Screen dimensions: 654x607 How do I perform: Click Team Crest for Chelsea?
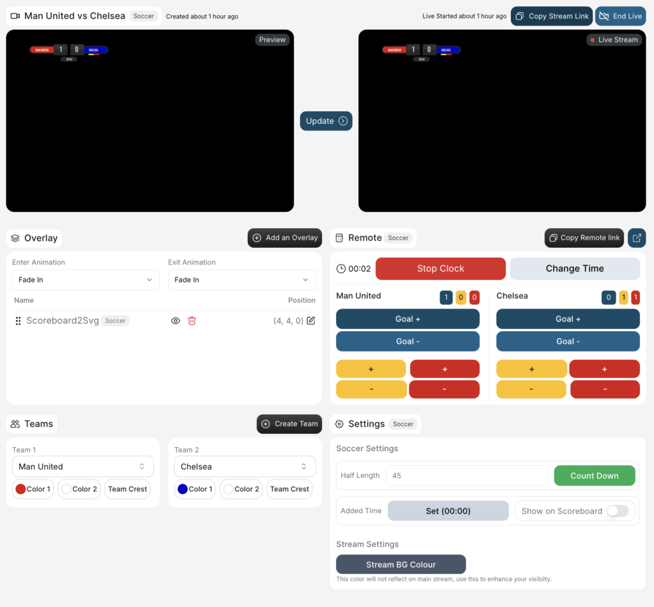289,489
